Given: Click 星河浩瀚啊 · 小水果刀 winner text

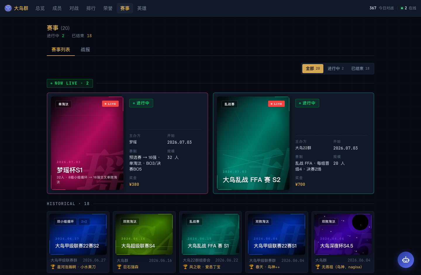Looking at the screenshot, I should click(76, 267).
